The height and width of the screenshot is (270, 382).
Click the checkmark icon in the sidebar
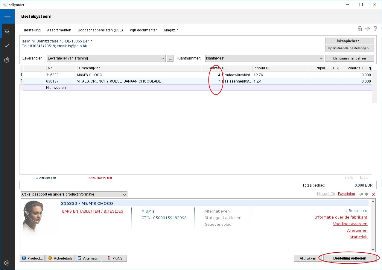click(x=7, y=46)
